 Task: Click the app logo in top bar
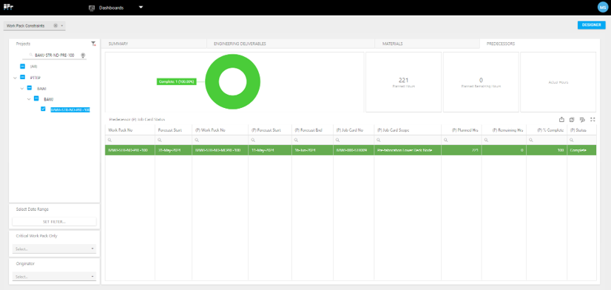tap(9, 7)
